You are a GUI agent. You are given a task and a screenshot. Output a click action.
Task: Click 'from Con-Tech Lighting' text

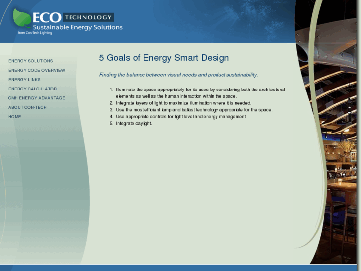35,33
